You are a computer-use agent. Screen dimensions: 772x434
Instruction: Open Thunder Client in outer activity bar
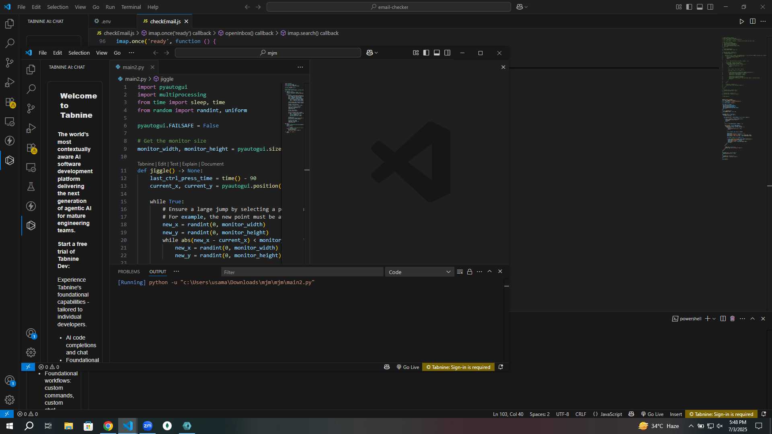tap(10, 141)
